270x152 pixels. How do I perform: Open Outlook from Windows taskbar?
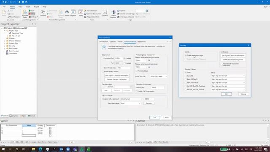[61, 149]
